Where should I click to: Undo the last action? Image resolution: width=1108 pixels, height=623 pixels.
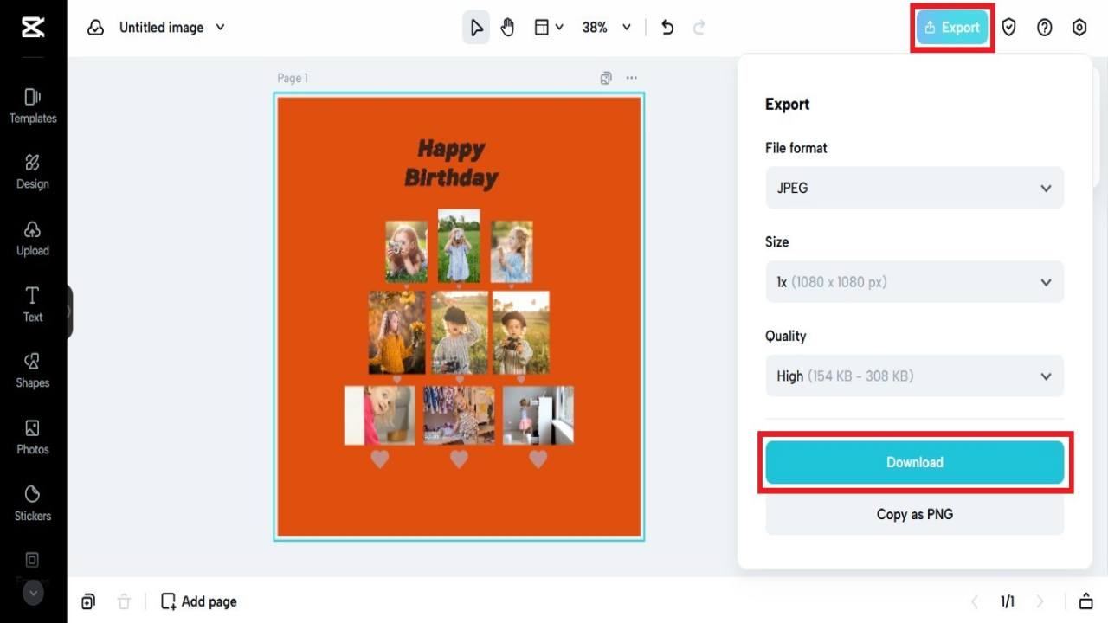click(x=667, y=27)
